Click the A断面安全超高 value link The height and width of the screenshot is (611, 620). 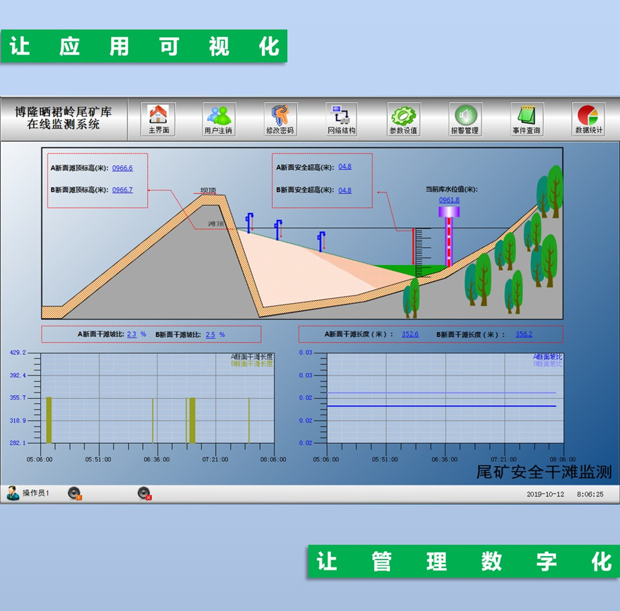(345, 167)
